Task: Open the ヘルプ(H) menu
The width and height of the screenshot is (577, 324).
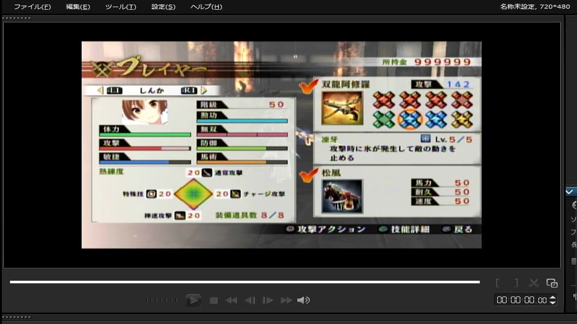Action: (206, 7)
